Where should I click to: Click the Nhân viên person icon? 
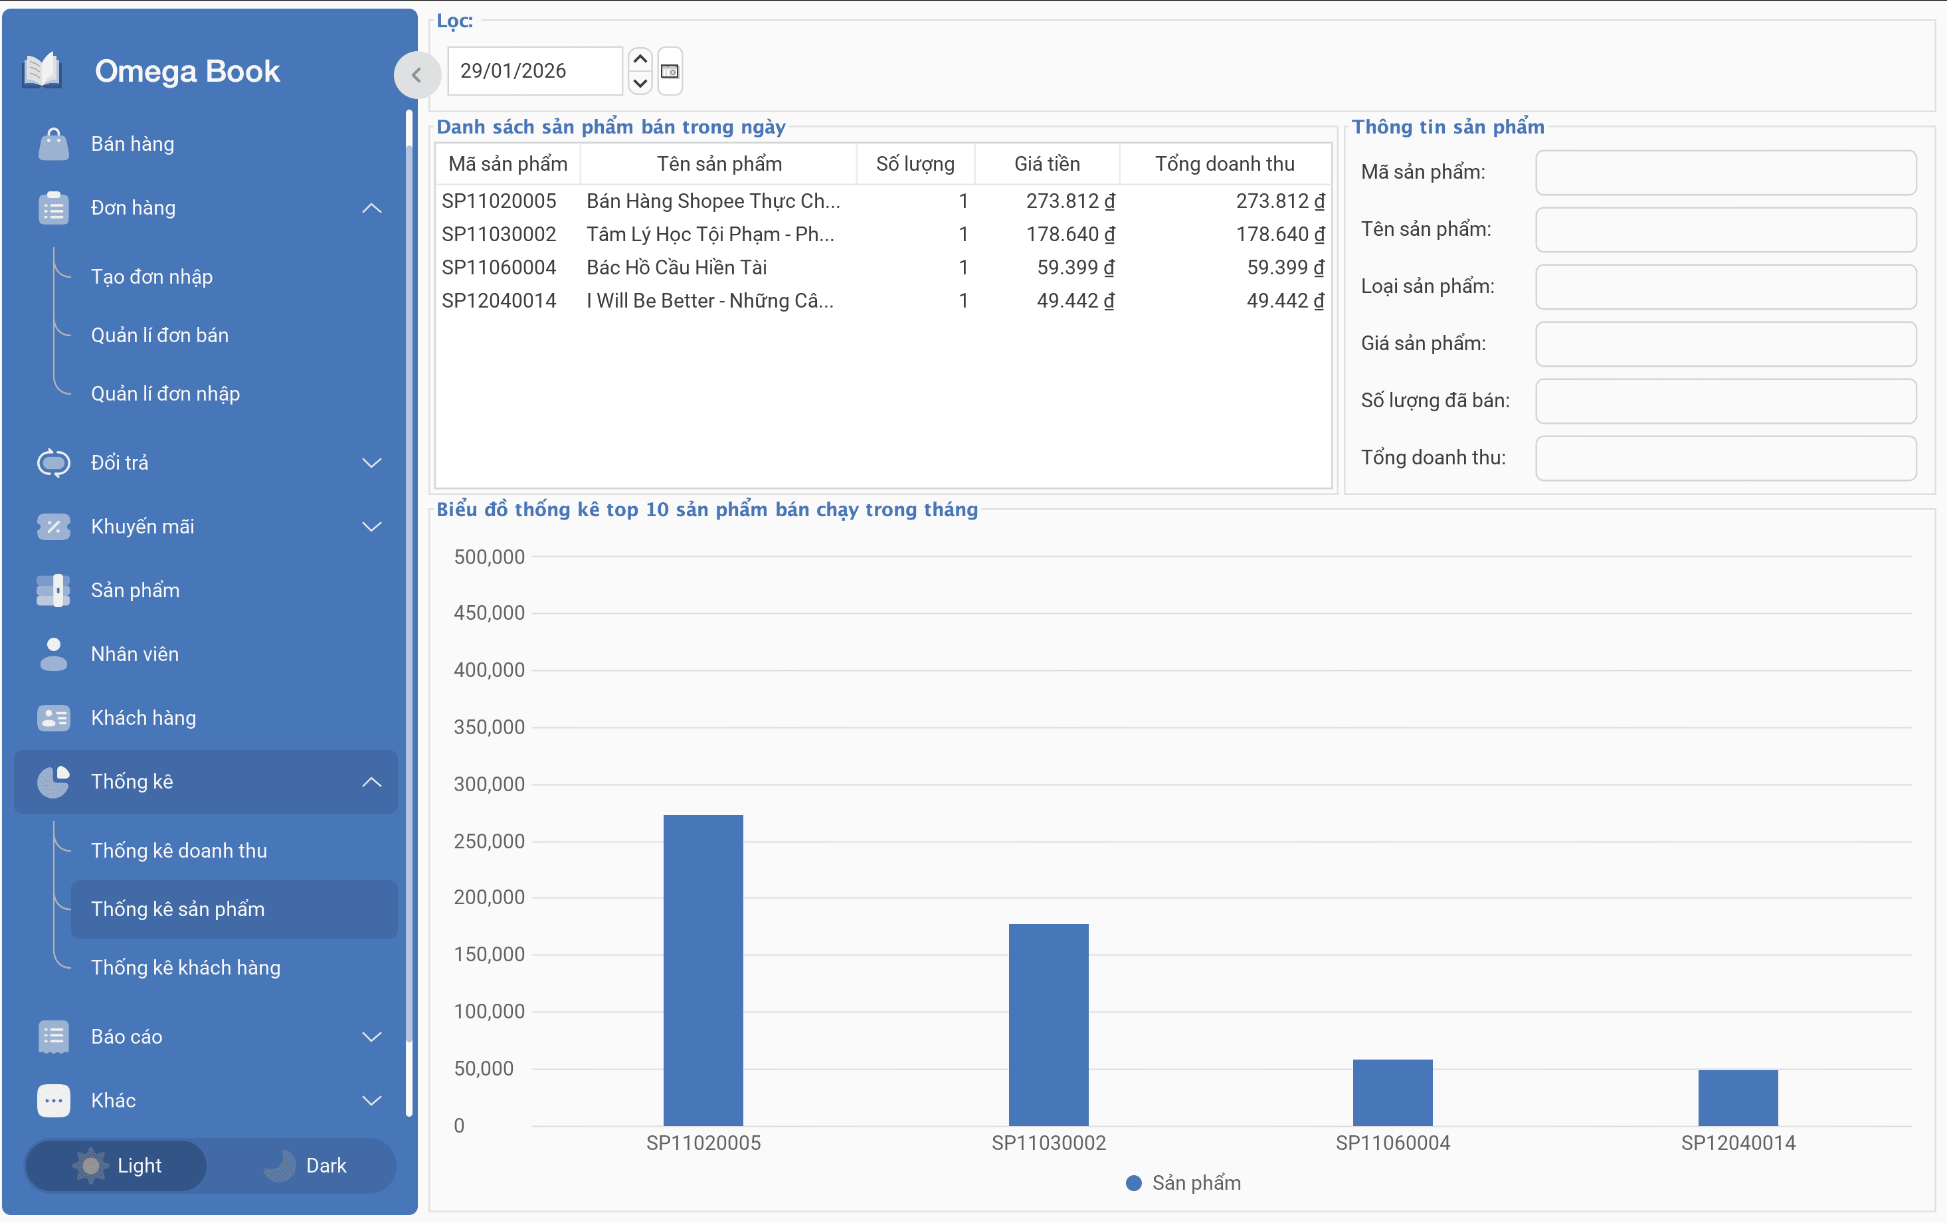tap(53, 654)
